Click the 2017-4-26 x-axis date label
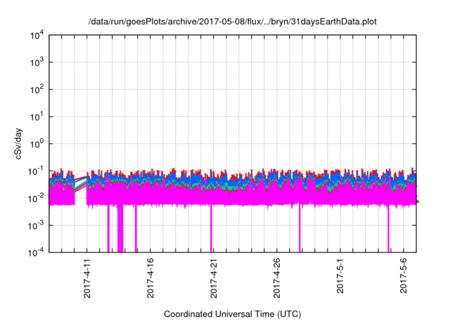Screen dimensions: 459x321 (x=277, y=278)
